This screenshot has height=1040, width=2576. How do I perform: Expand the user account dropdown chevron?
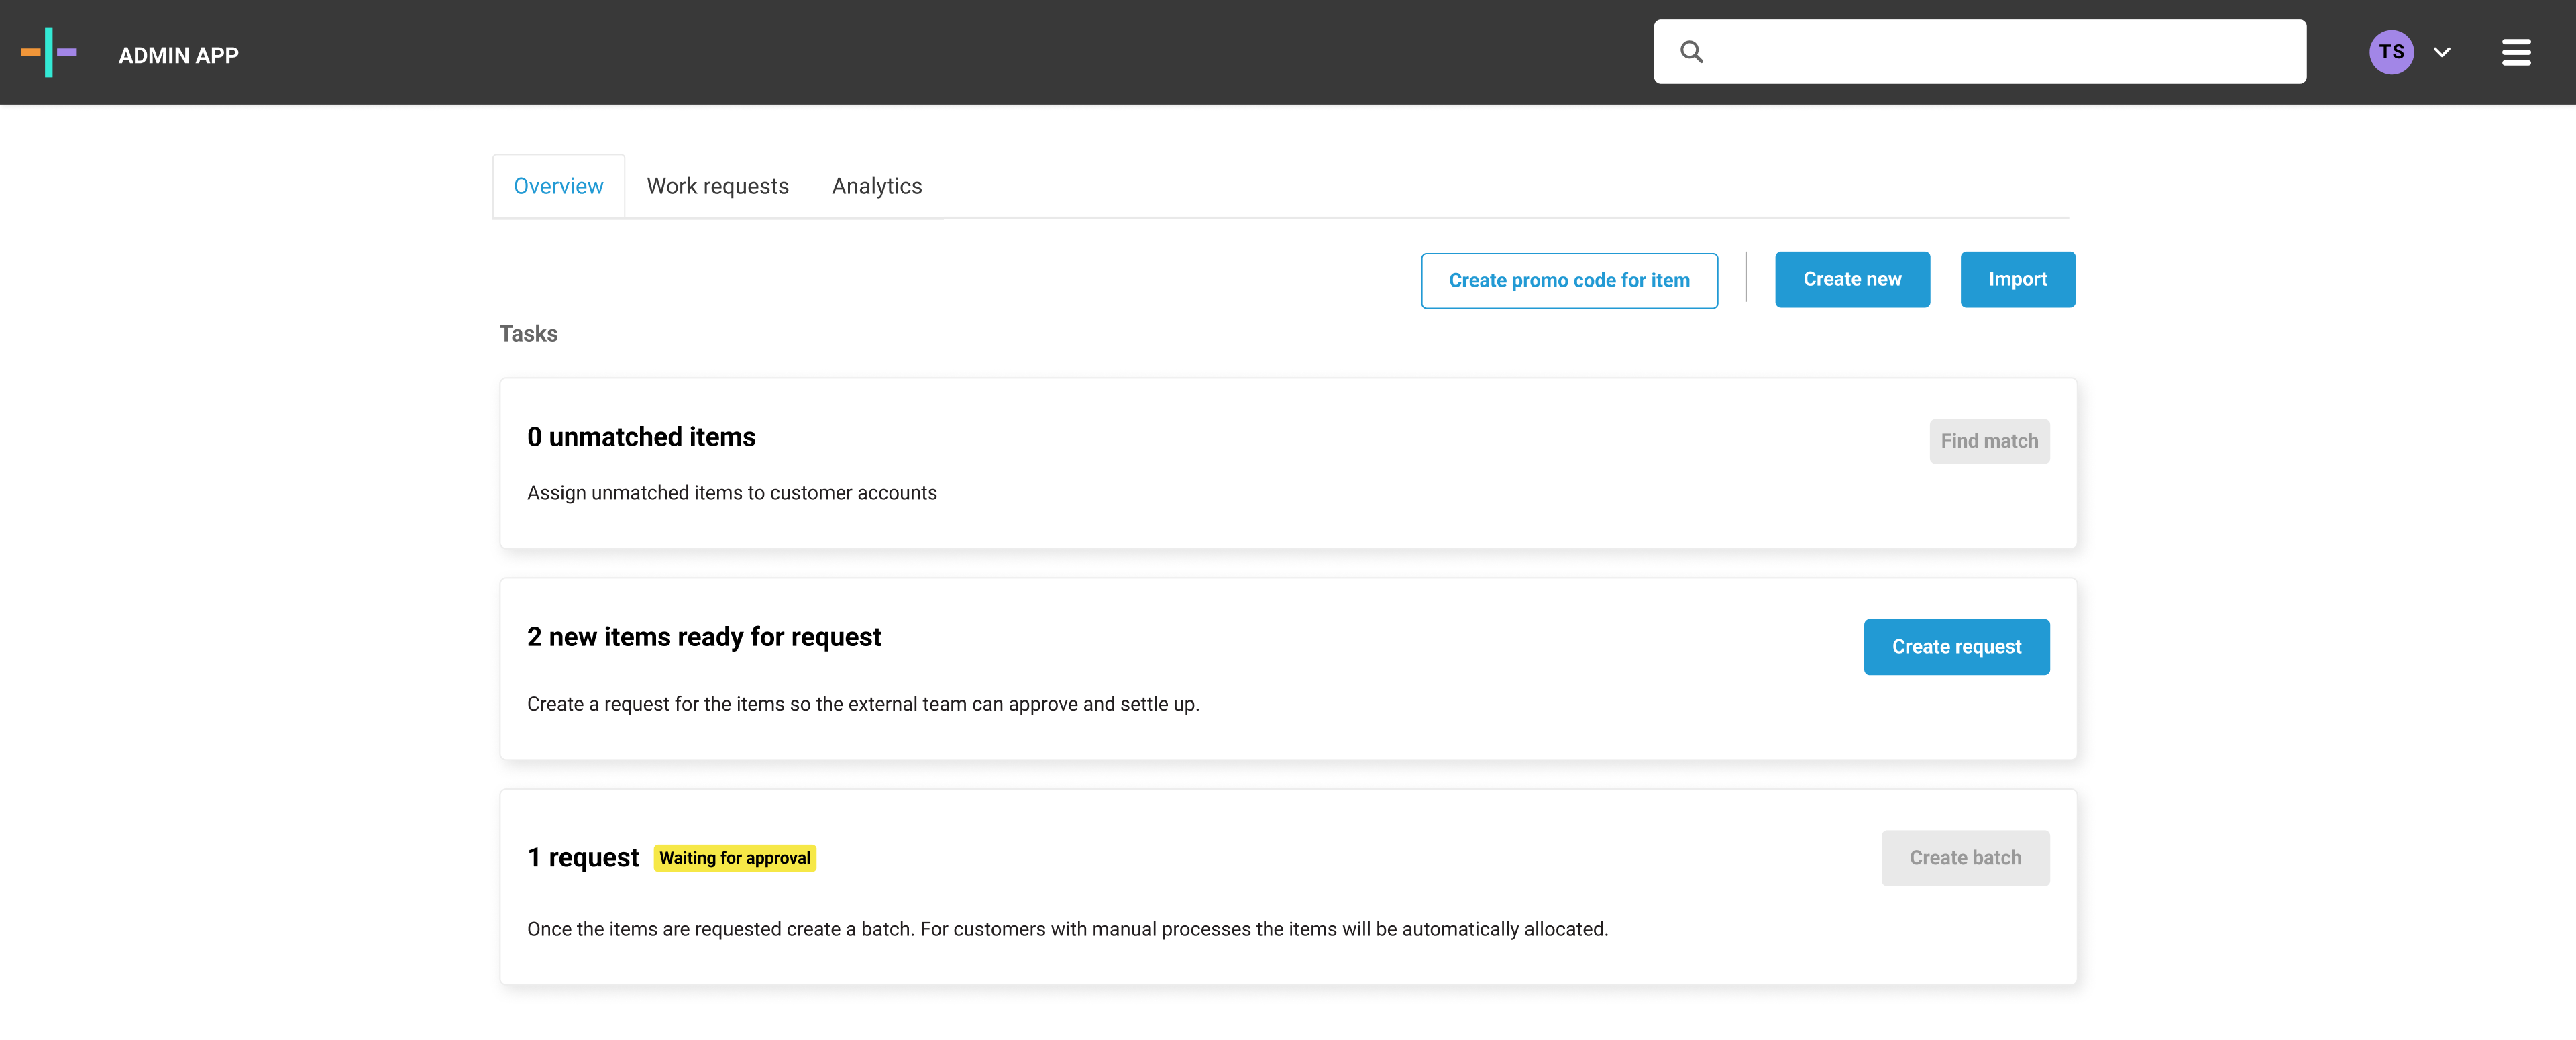click(x=2442, y=52)
